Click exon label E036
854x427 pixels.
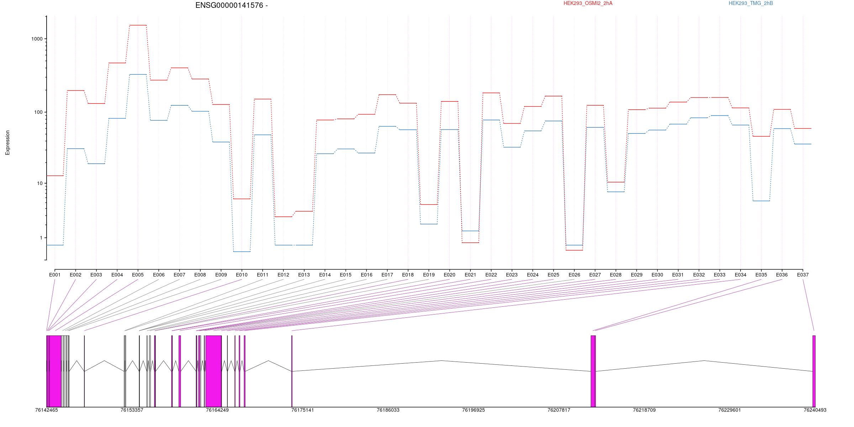(x=782, y=275)
